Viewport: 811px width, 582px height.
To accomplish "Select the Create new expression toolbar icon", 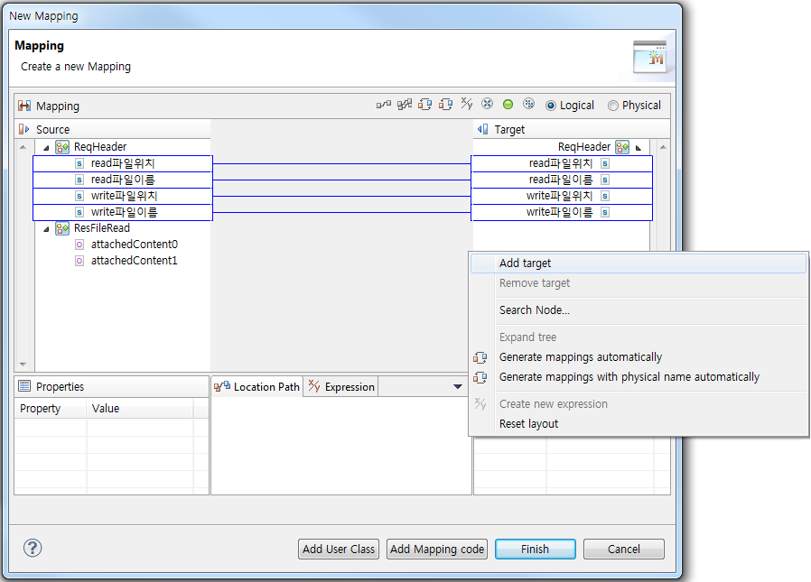I will [x=466, y=104].
